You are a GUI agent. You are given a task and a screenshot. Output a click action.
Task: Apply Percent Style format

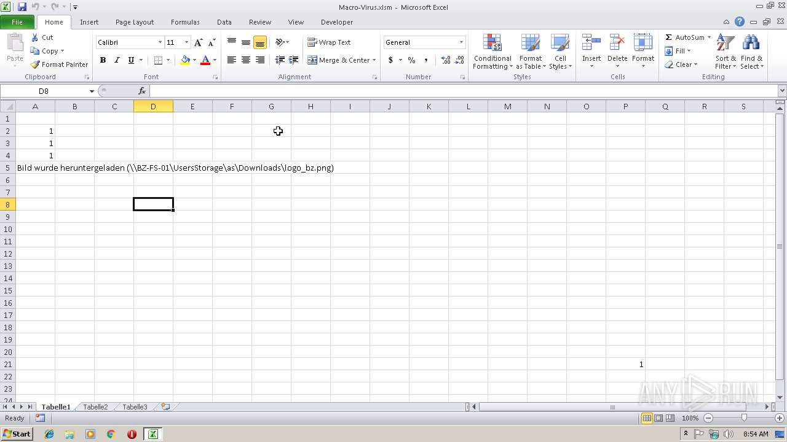(411, 60)
